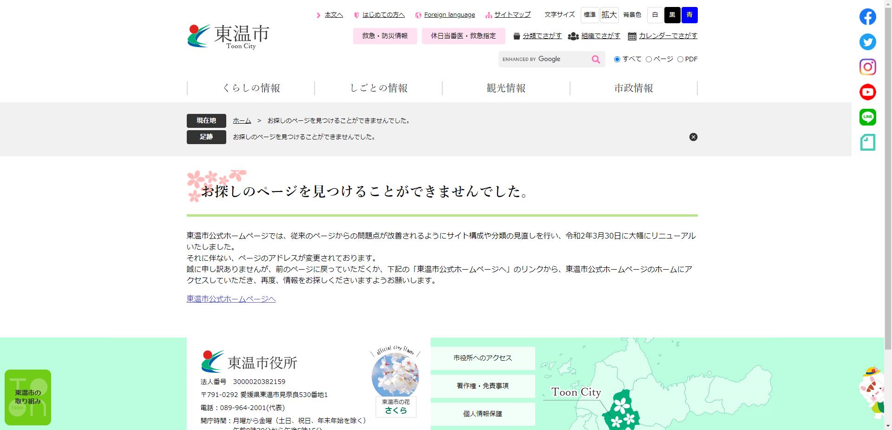
Task: Open the 観光情報 menu
Action: click(505, 88)
